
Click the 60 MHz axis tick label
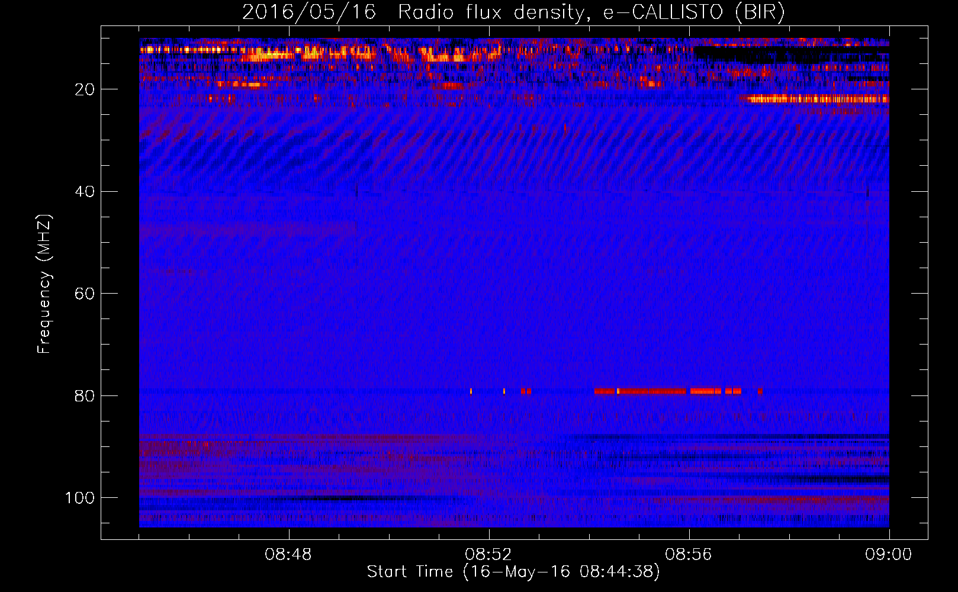pyautogui.click(x=85, y=294)
